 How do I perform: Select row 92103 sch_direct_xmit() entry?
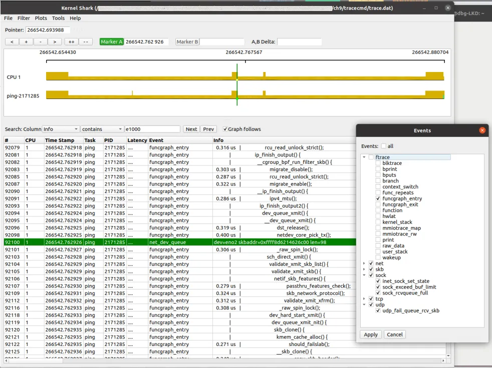point(180,257)
